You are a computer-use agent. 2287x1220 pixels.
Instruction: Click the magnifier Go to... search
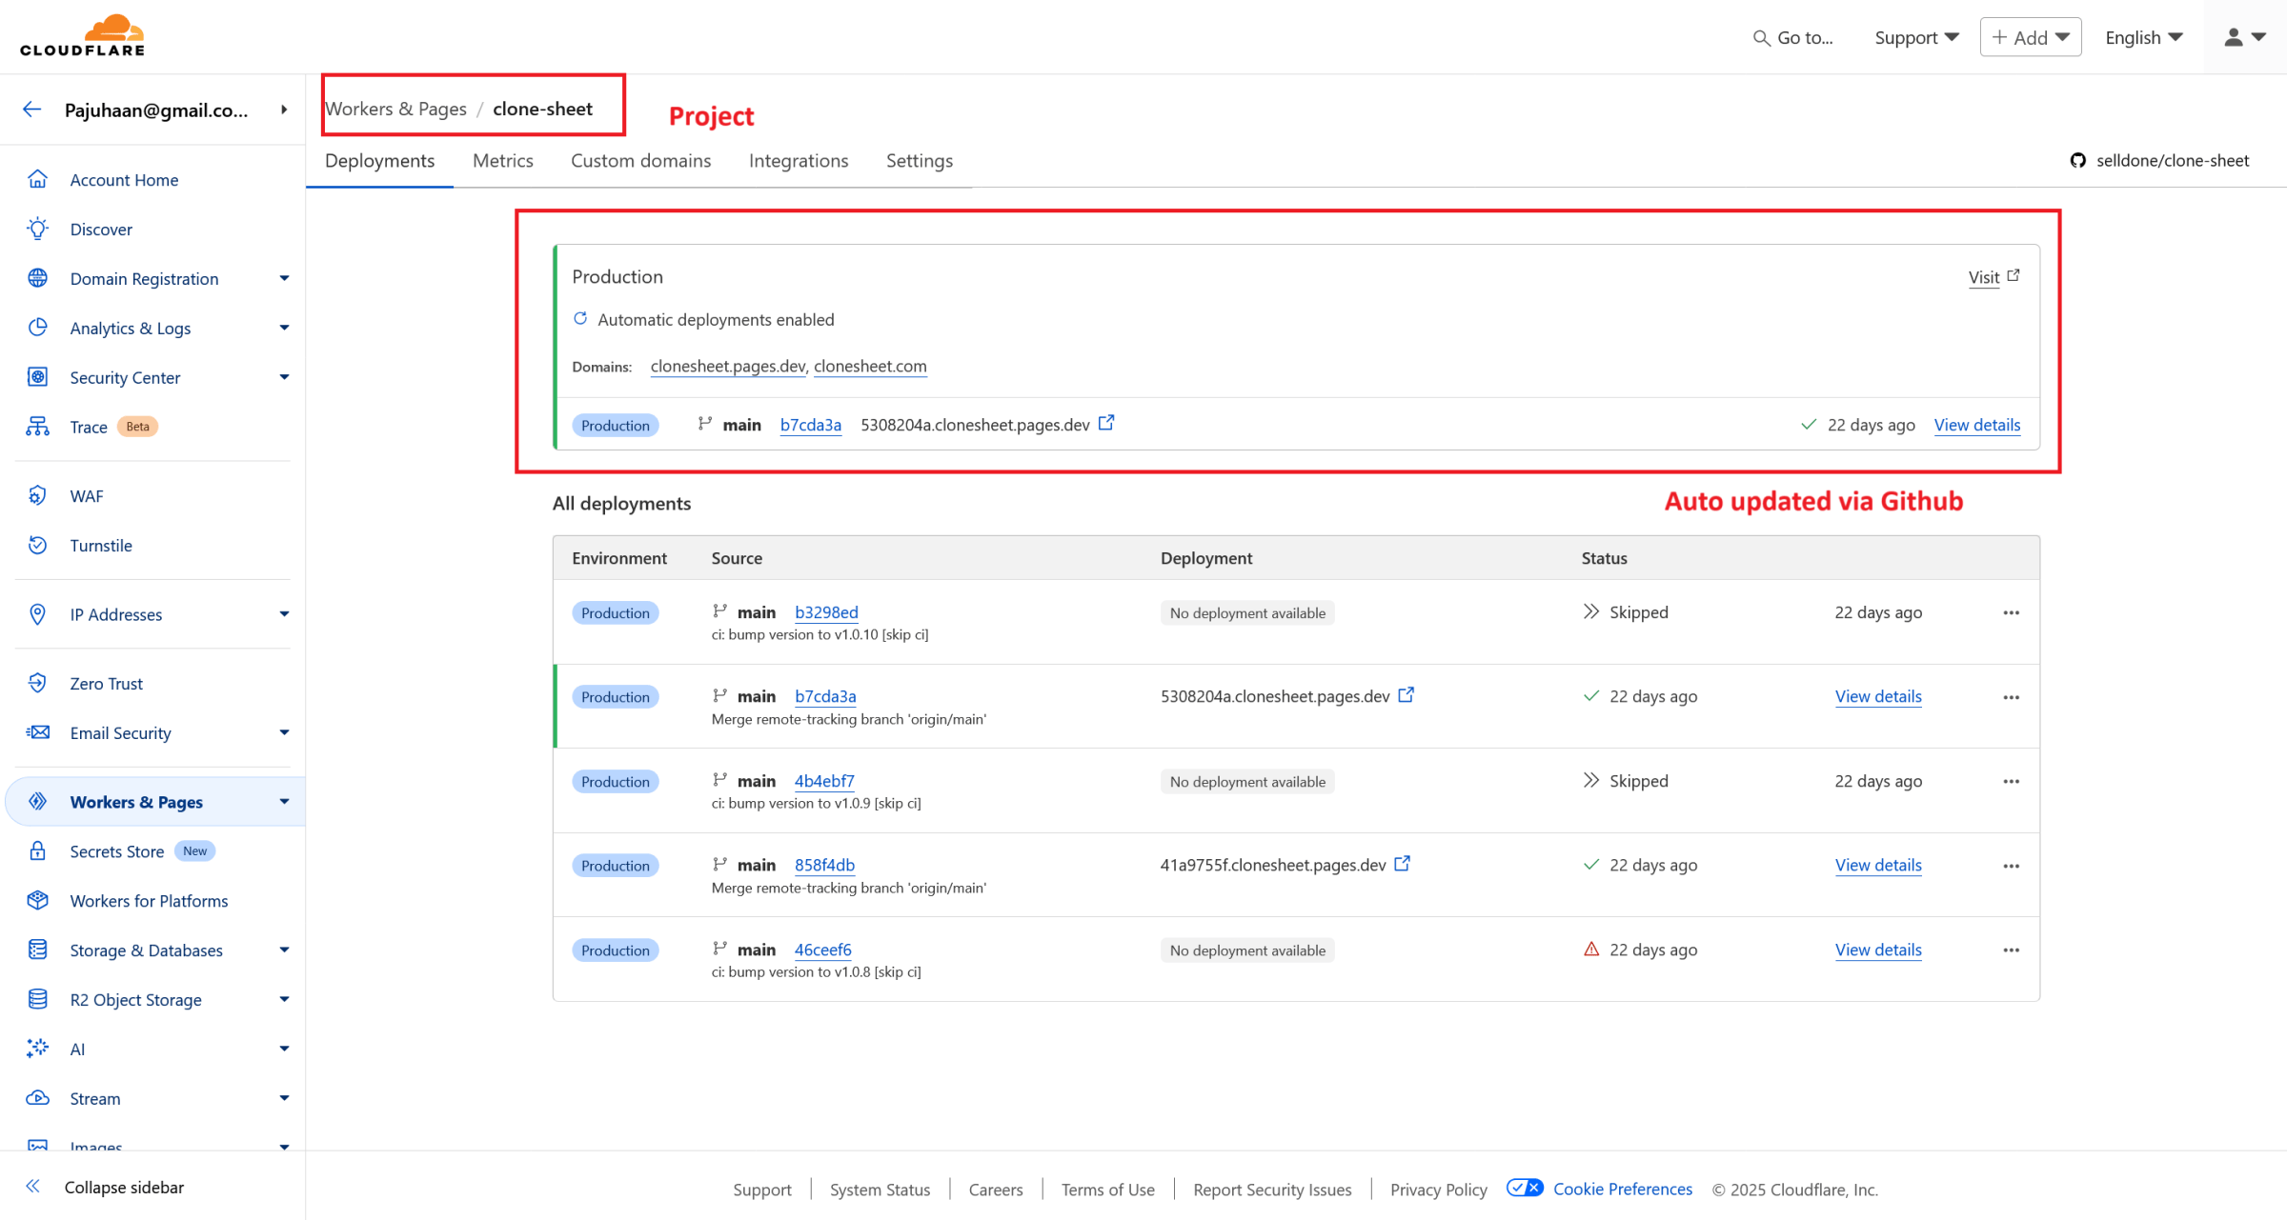[x=1792, y=37]
